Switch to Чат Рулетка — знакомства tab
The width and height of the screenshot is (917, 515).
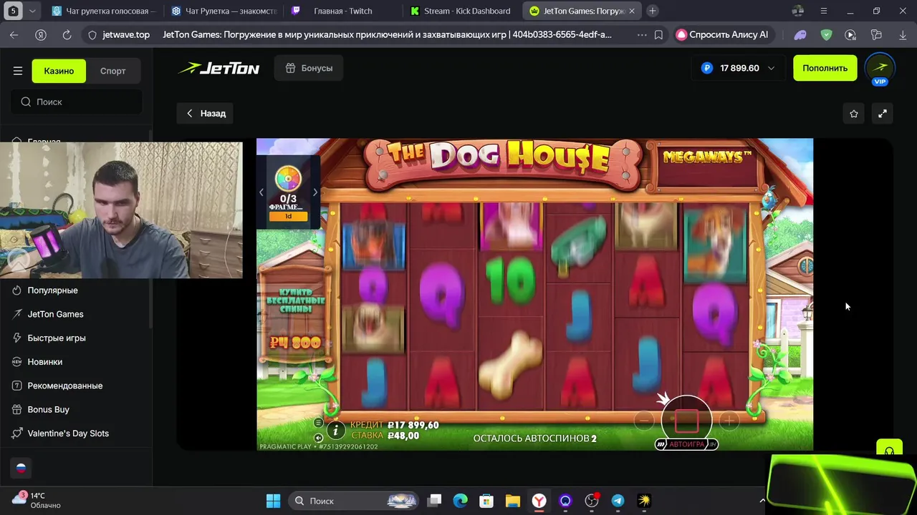pyautogui.click(x=224, y=11)
